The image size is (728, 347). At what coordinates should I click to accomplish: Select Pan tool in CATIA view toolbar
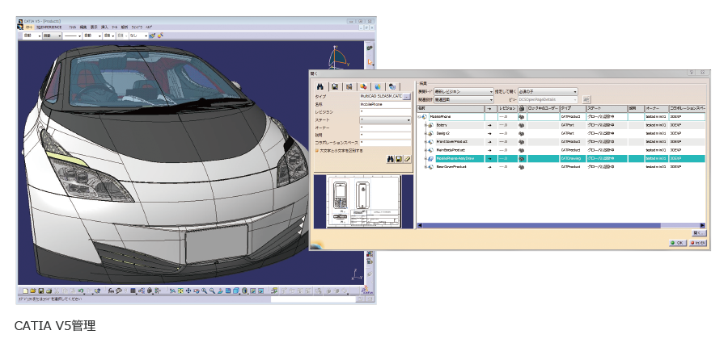click(x=188, y=291)
